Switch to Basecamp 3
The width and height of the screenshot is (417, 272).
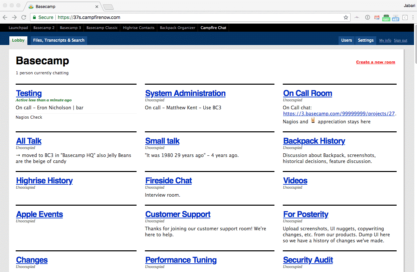coord(70,28)
